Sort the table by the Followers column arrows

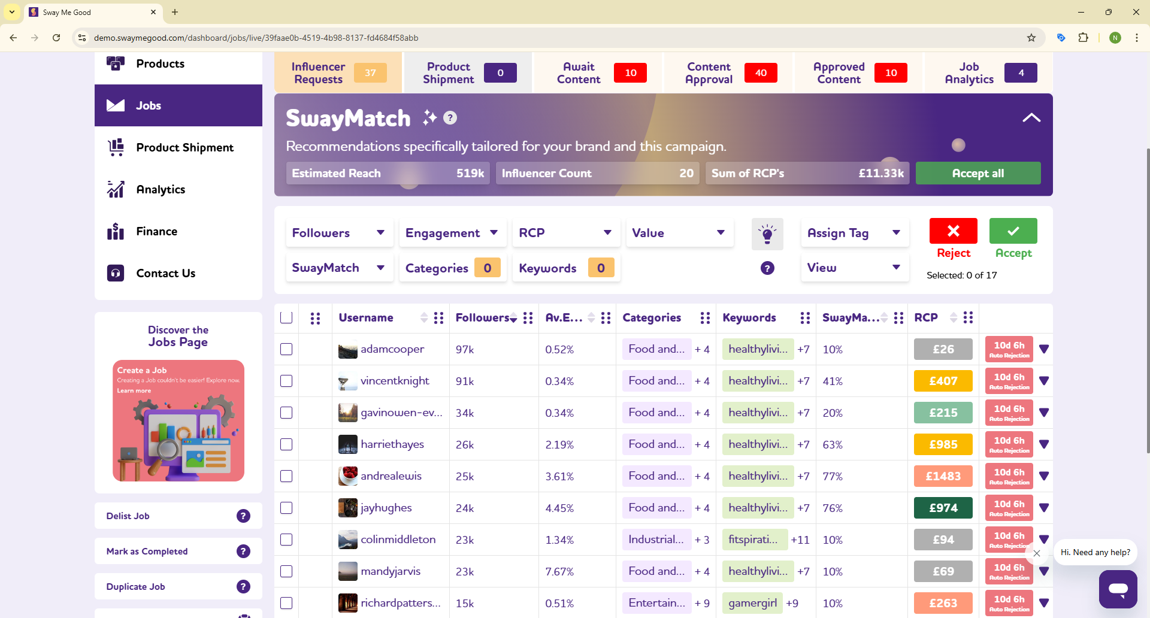[x=513, y=318]
